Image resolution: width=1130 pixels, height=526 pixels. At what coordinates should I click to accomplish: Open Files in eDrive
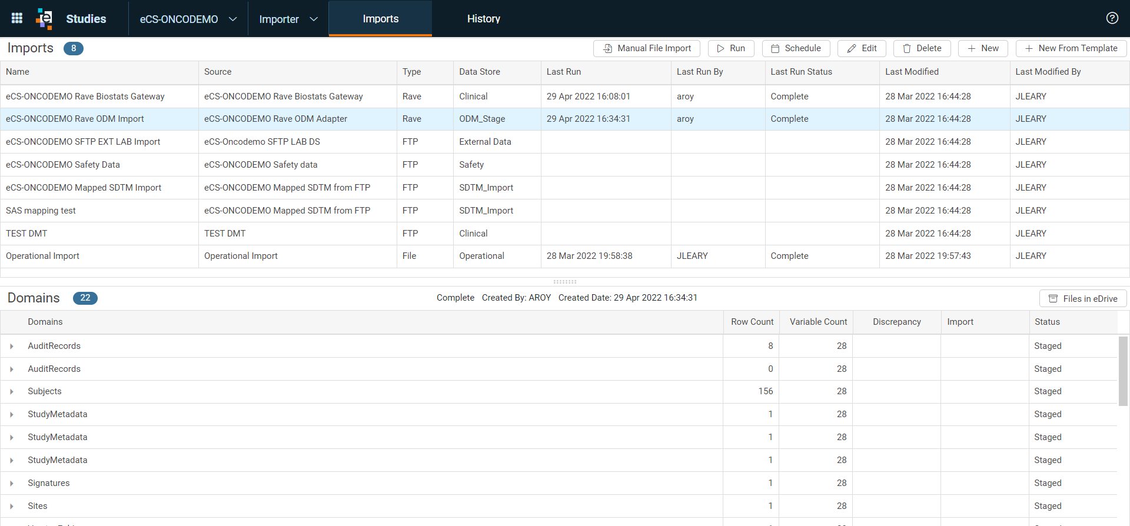click(x=1083, y=298)
